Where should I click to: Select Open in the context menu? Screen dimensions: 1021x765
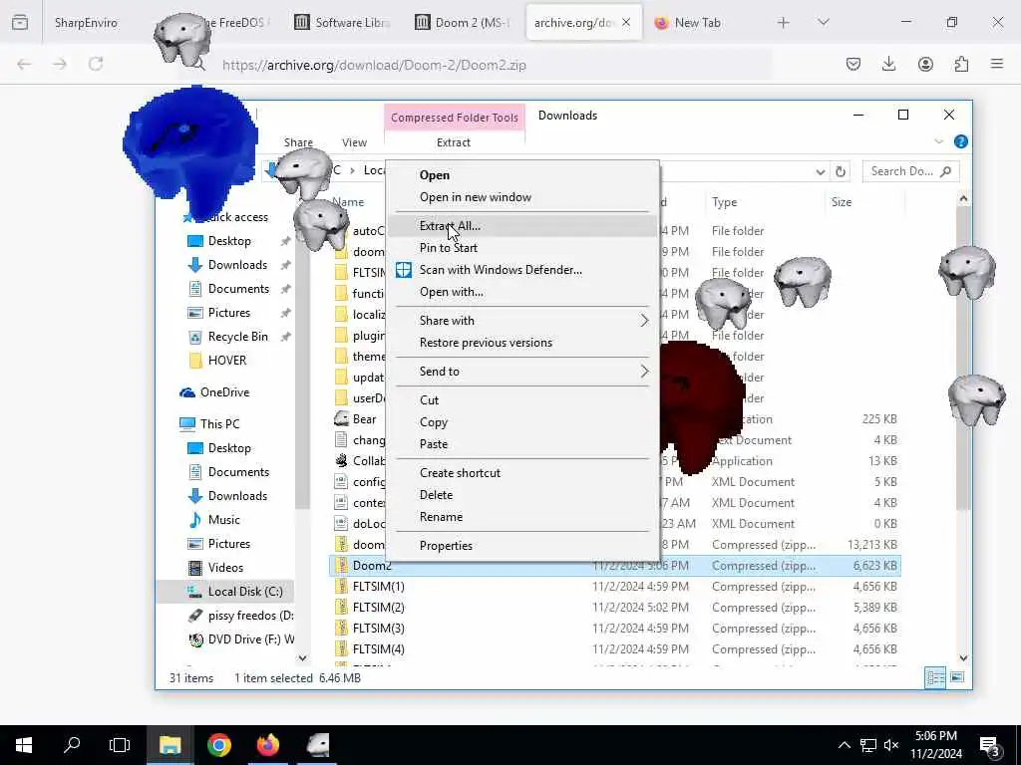[x=520, y=175]
